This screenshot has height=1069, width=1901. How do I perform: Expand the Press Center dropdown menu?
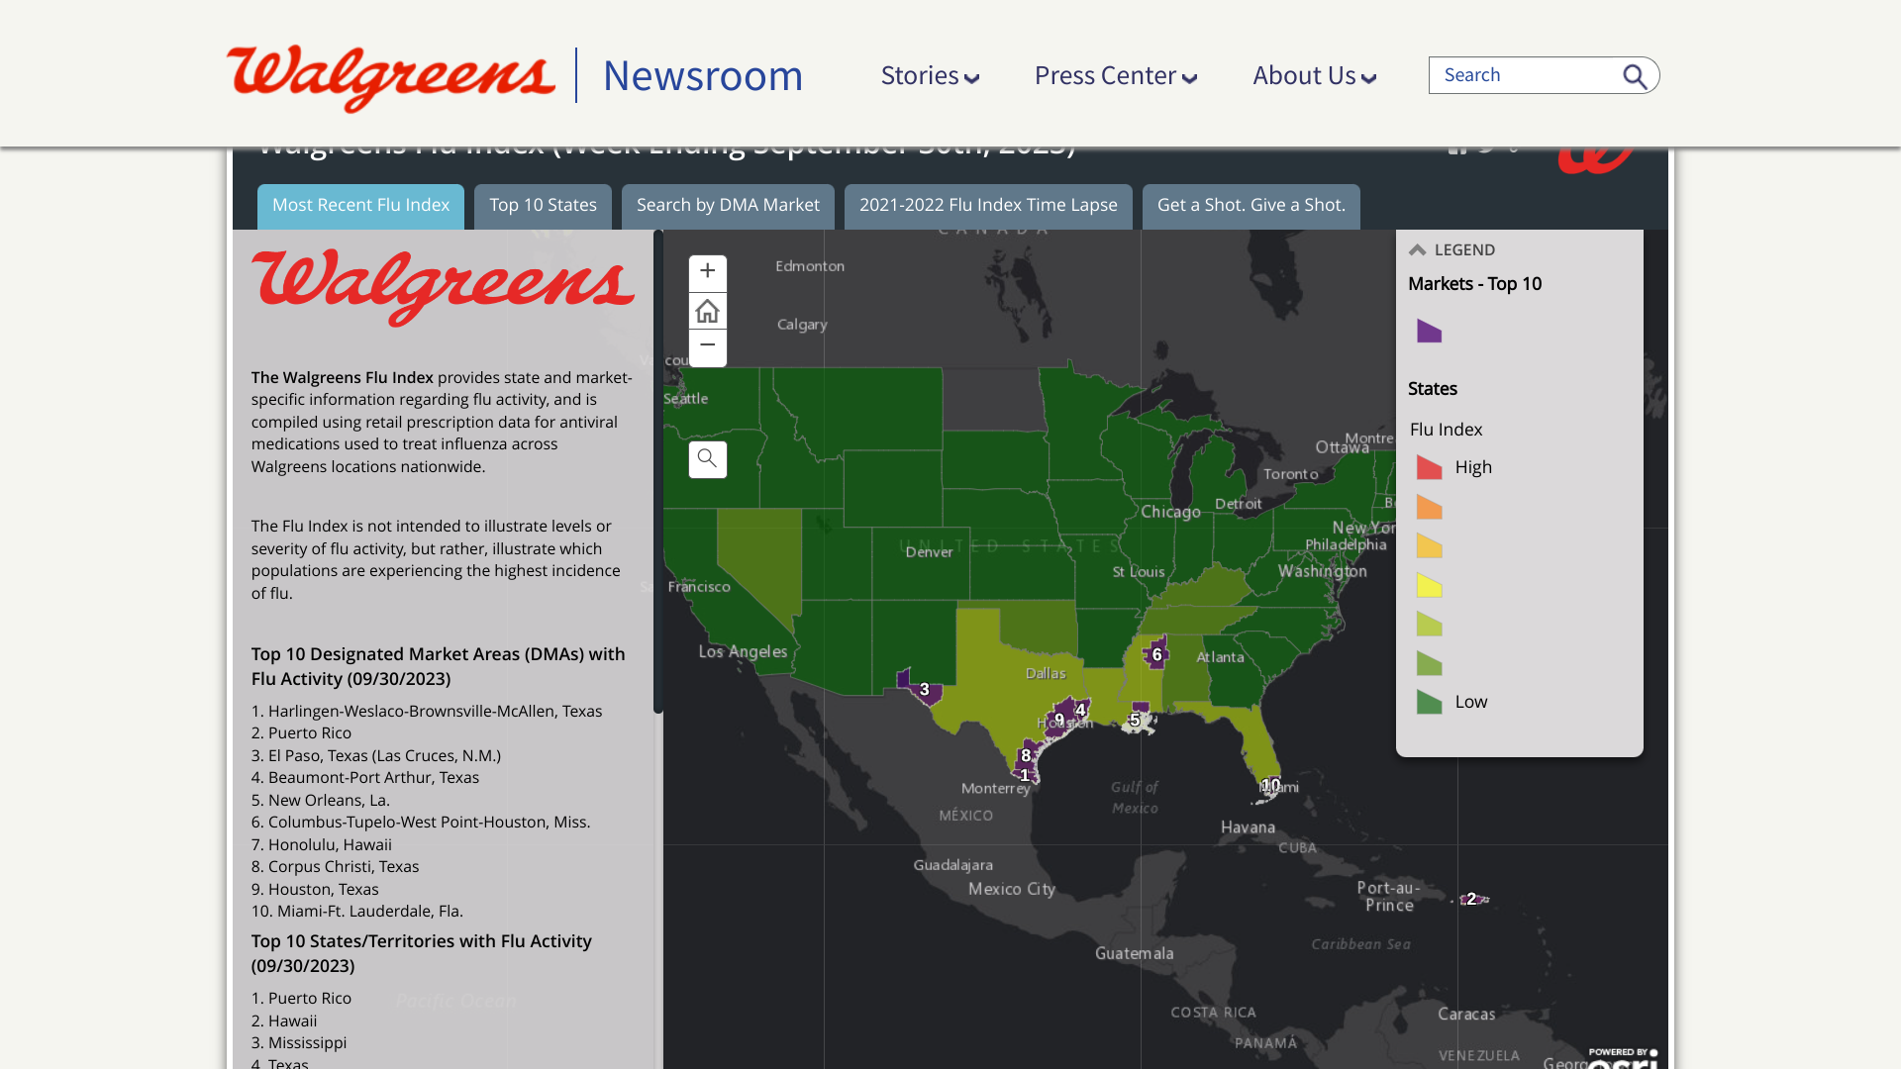pos(1115,76)
